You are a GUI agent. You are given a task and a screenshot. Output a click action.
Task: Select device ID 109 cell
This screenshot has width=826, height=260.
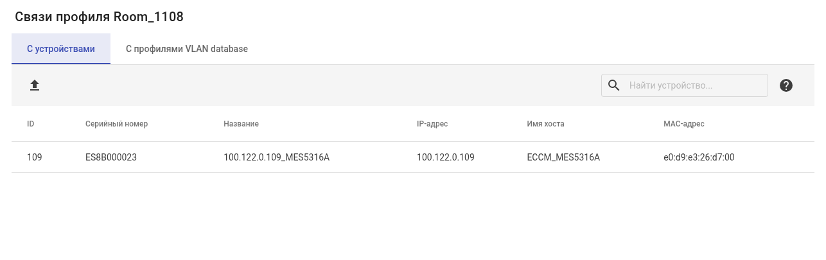tap(35, 157)
